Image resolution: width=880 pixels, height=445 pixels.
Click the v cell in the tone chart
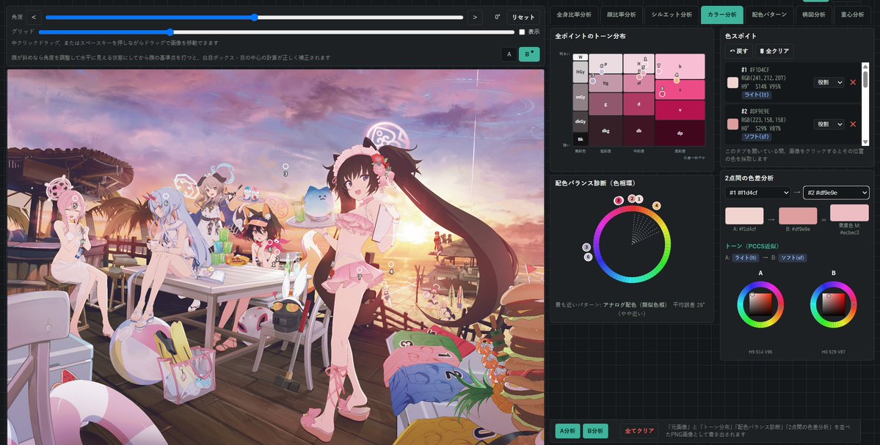[680, 110]
